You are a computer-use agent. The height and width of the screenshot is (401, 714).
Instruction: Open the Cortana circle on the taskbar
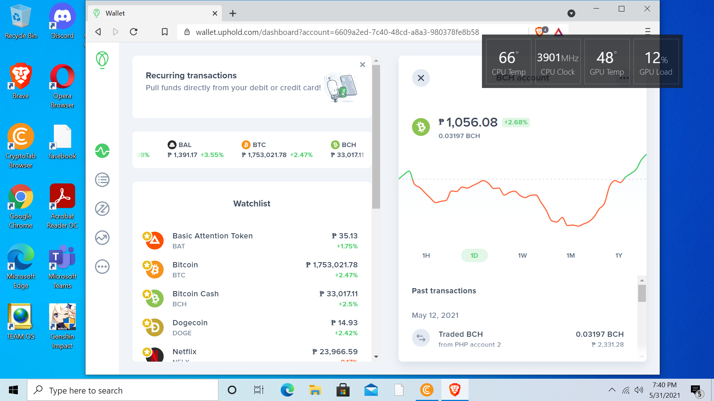click(x=232, y=390)
